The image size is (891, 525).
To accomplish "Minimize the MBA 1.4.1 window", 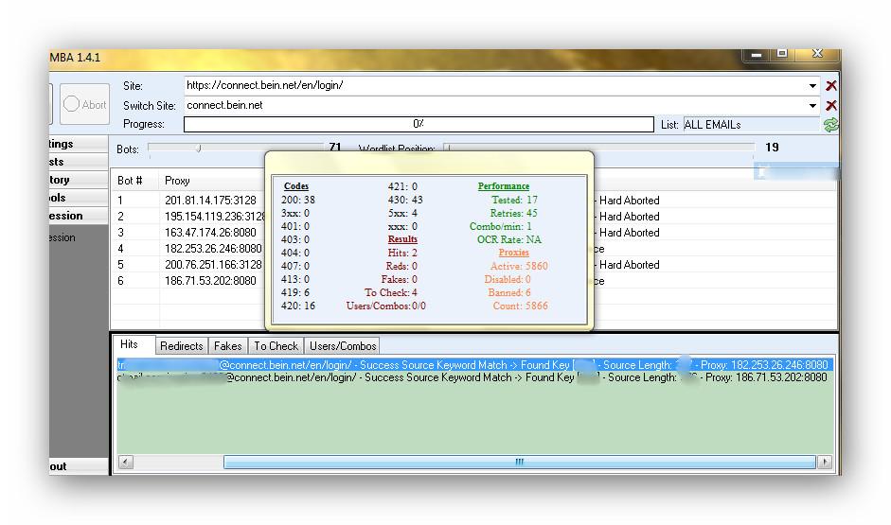I will click(756, 55).
